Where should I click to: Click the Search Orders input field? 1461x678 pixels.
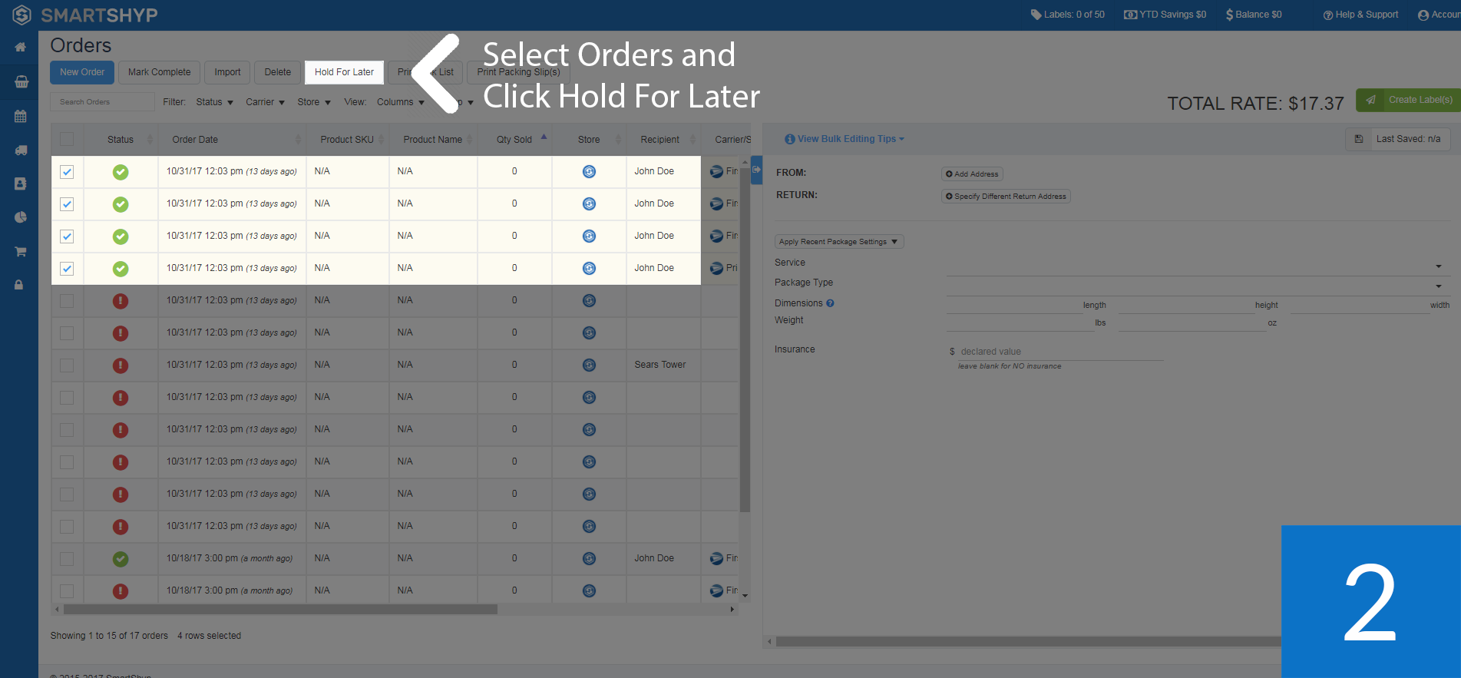coord(103,102)
